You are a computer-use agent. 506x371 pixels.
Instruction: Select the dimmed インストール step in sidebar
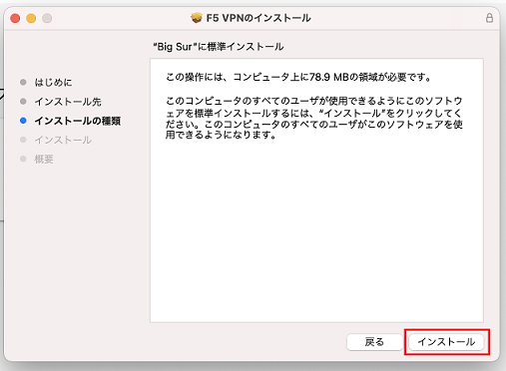pyautogui.click(x=63, y=140)
